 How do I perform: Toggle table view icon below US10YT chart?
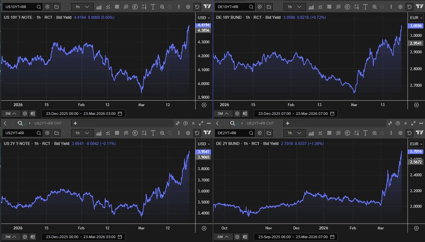click(33, 114)
